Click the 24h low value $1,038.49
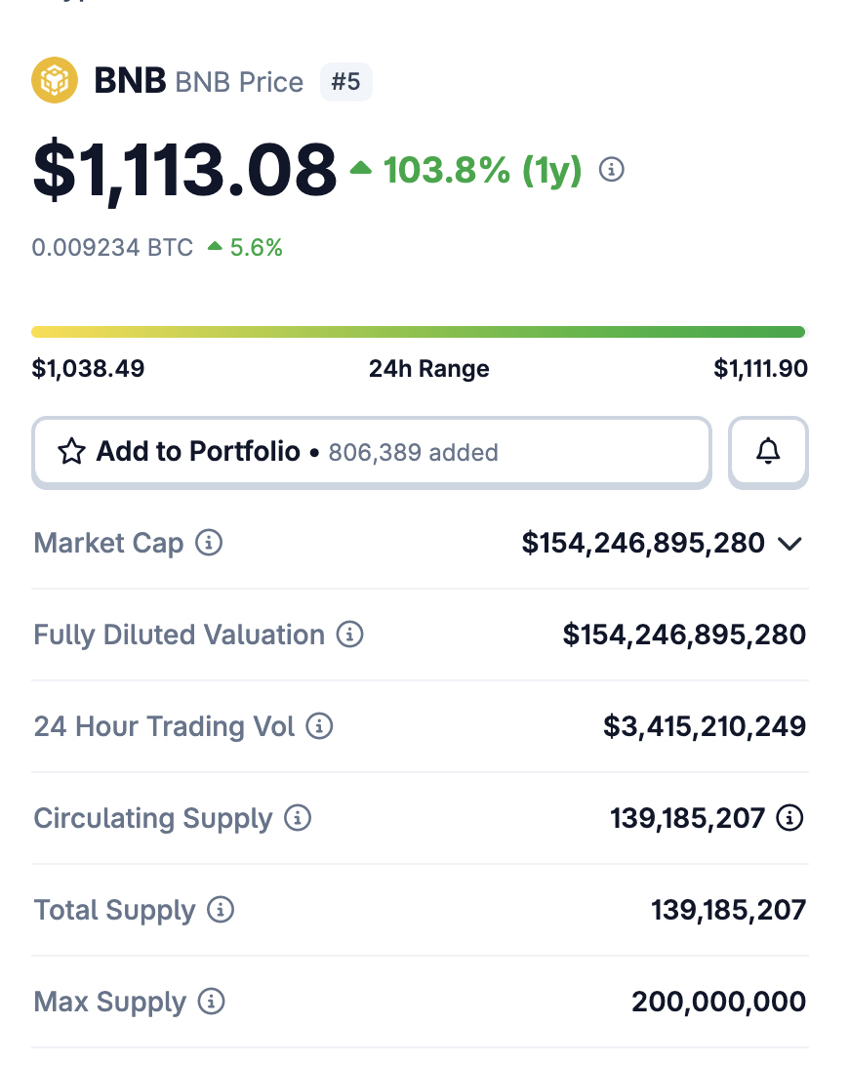 pyautogui.click(x=88, y=369)
